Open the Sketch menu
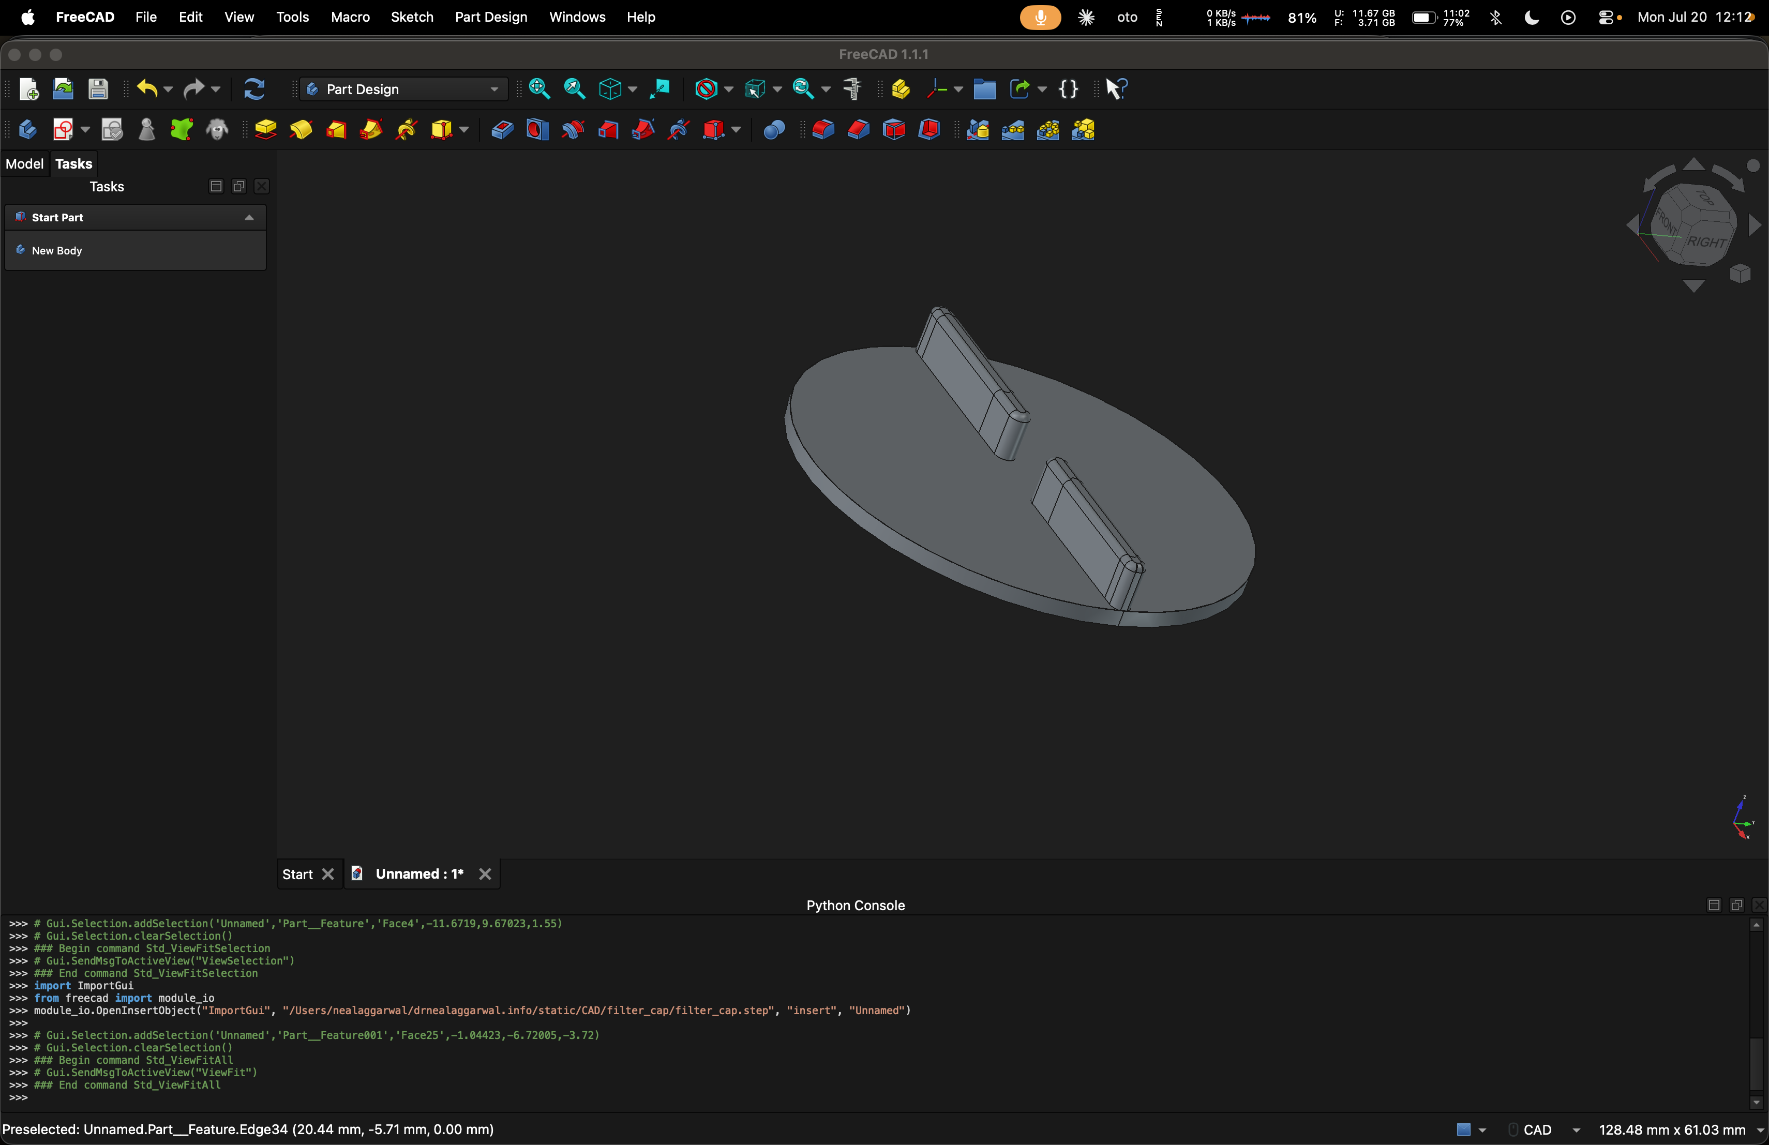Image resolution: width=1769 pixels, height=1145 pixels. [x=412, y=17]
